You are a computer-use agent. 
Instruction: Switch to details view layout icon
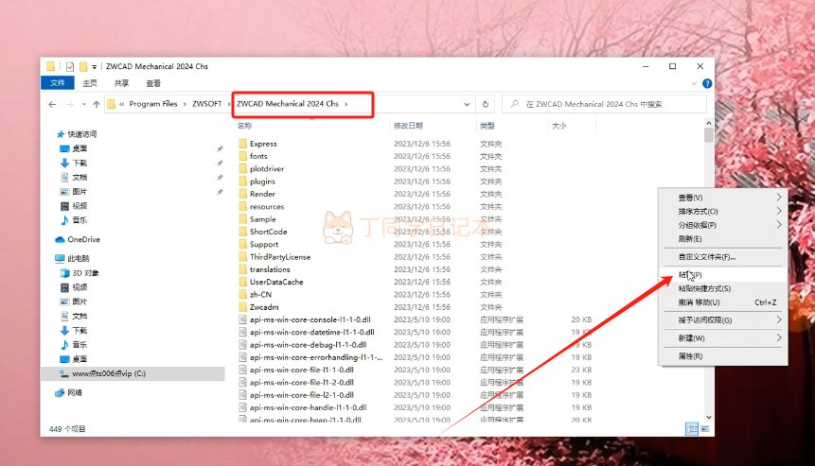[692, 429]
